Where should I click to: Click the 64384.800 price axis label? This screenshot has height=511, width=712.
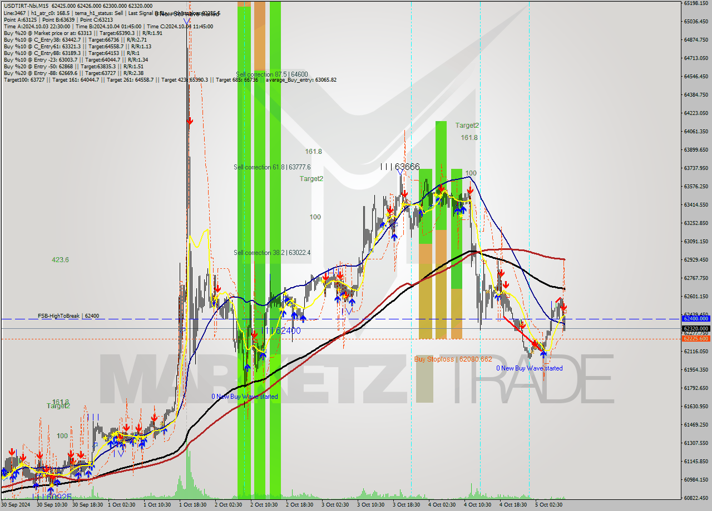[x=696, y=95]
